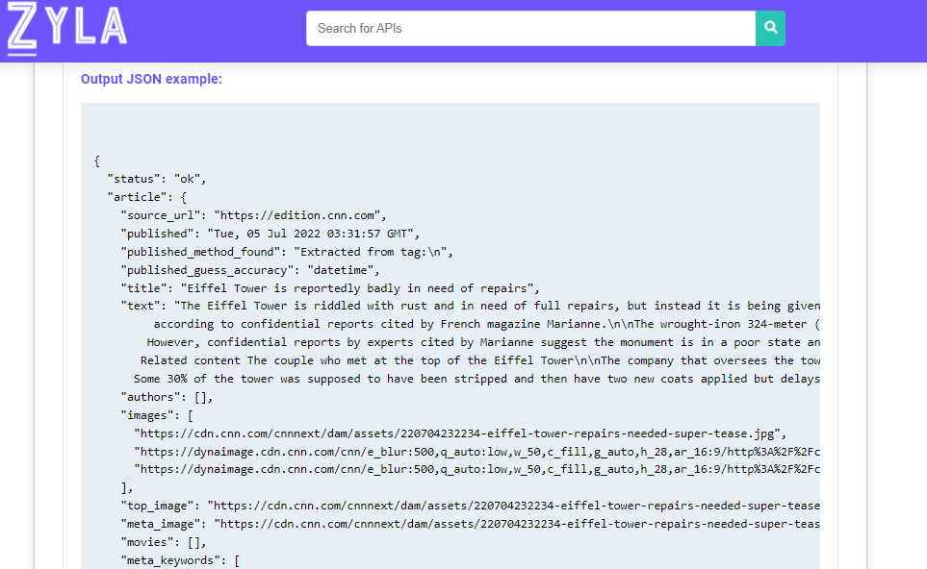Select line starting "Related content The couple"
This screenshot has width=927, height=569.
480,360
